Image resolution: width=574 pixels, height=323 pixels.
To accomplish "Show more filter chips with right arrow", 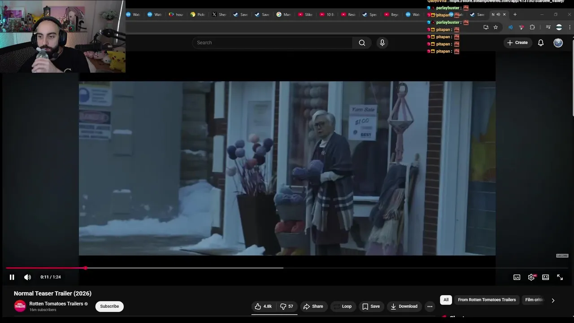I will [x=553, y=300].
